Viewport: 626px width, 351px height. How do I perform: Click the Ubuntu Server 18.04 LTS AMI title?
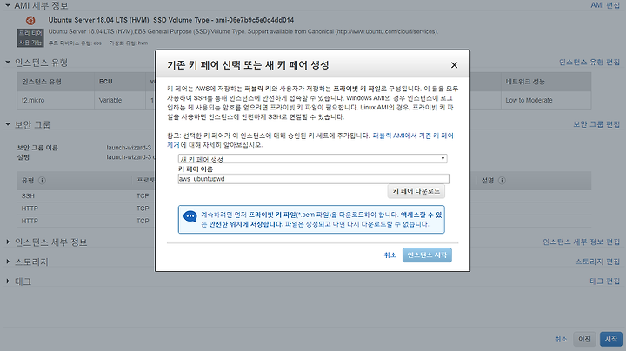point(171,20)
